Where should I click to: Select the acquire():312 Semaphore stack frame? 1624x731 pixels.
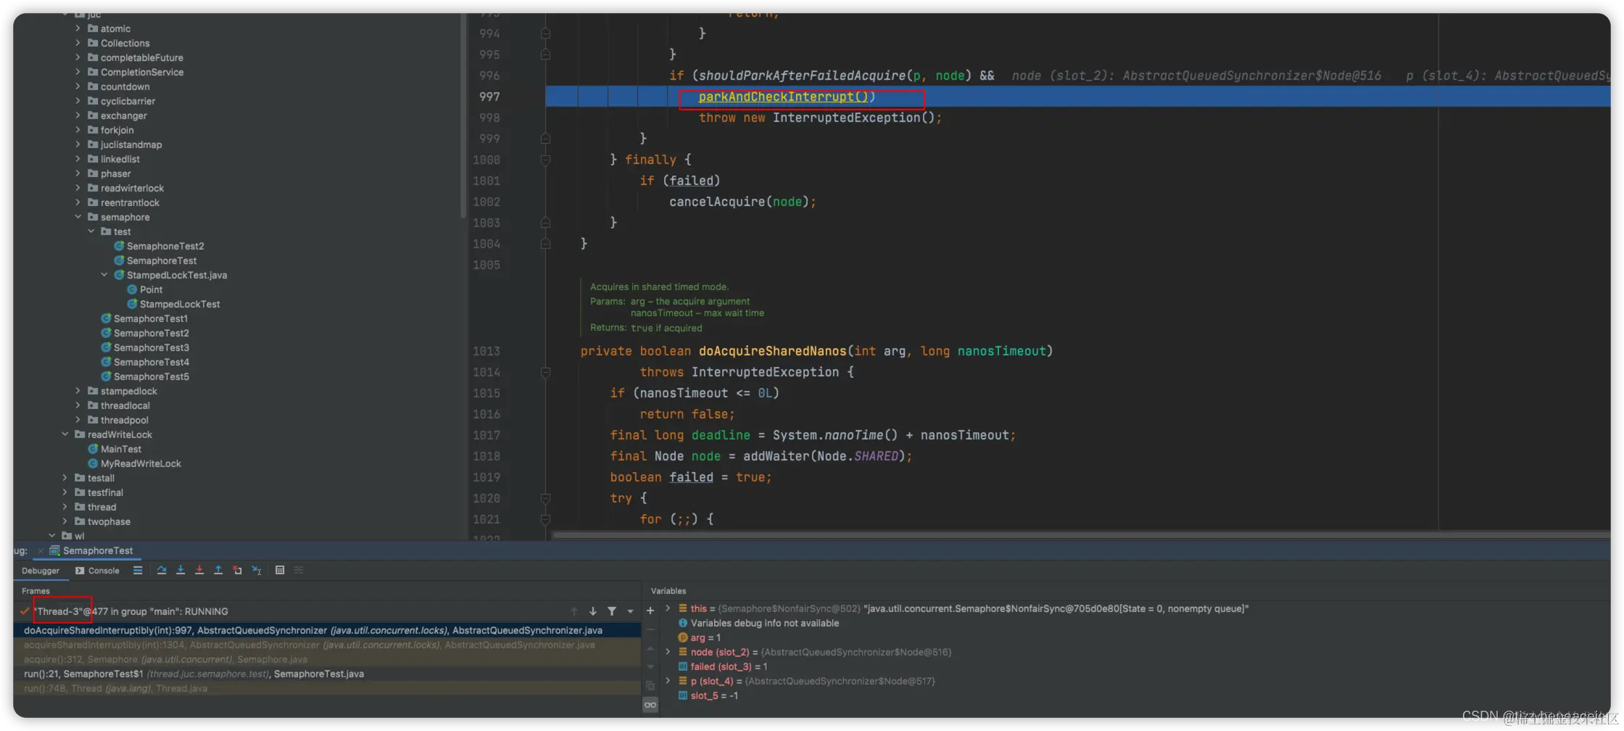coord(327,659)
